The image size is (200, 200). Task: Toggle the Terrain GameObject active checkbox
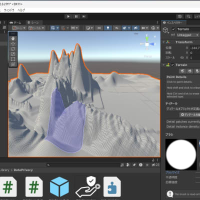pyautogui.click(x=173, y=29)
